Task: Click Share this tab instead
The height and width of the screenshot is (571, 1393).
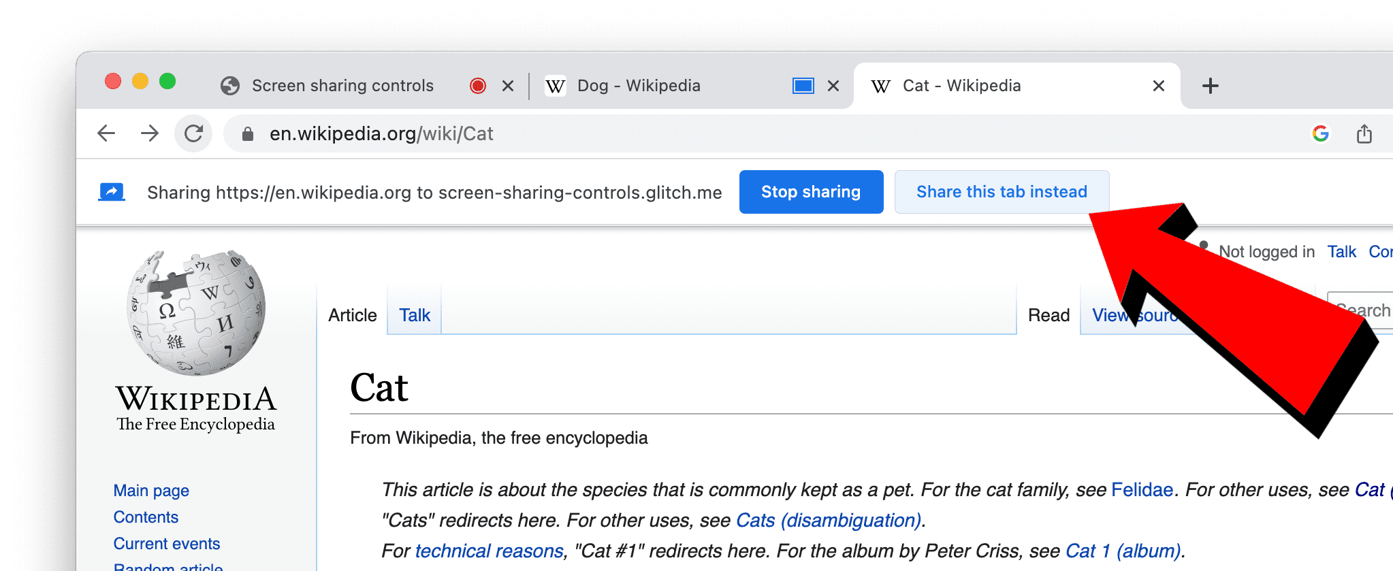Action: pyautogui.click(x=1002, y=191)
